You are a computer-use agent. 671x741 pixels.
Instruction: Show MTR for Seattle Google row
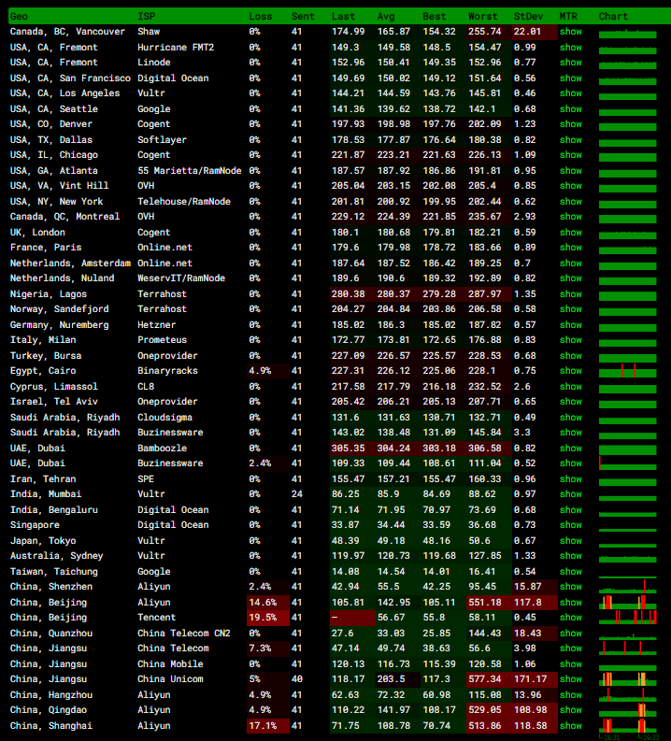coord(570,108)
